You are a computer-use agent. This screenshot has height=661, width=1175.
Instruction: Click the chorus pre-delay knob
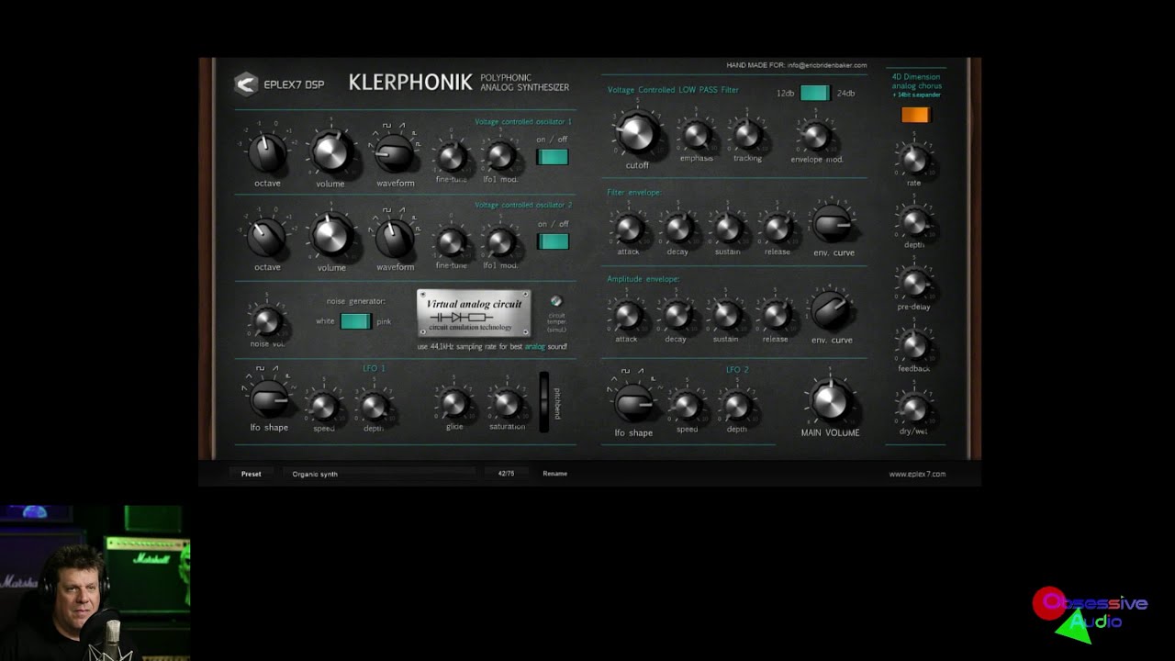point(914,283)
